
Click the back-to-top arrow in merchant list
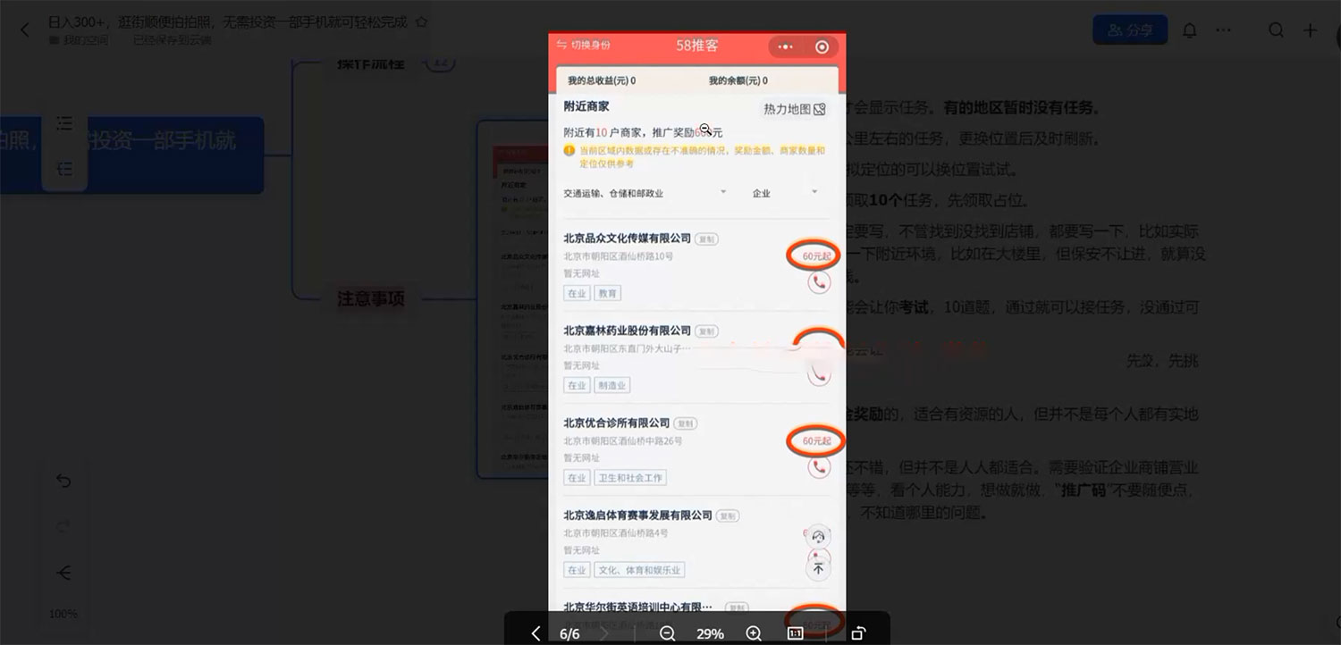[817, 568]
